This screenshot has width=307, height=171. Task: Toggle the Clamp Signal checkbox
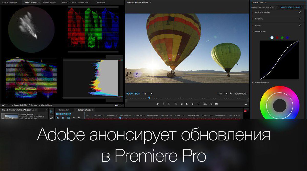click(39, 105)
